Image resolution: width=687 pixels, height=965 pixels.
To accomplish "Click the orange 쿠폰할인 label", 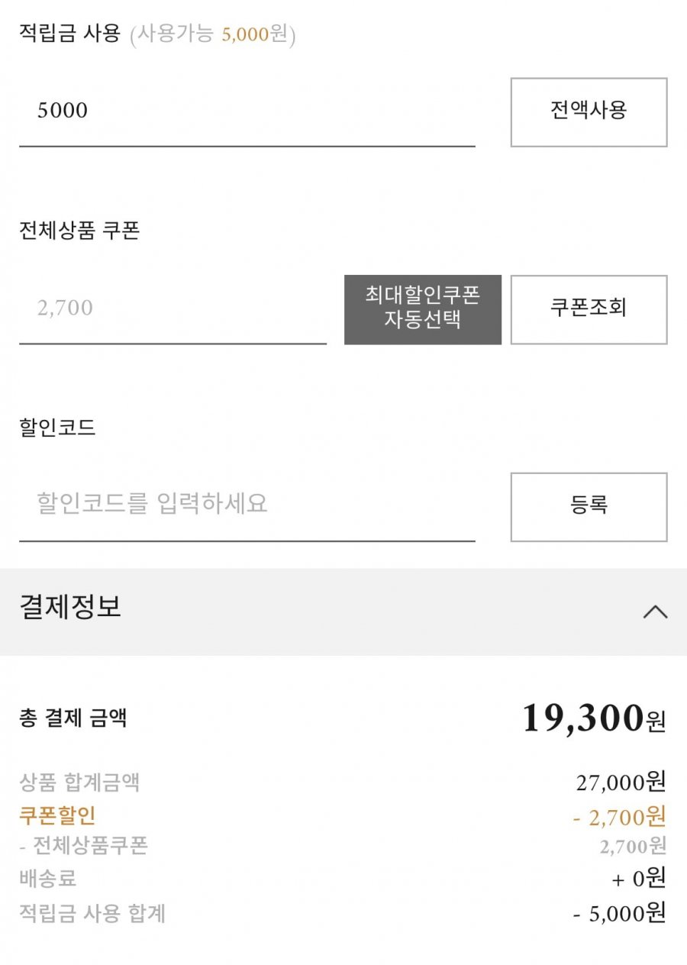I will (57, 815).
